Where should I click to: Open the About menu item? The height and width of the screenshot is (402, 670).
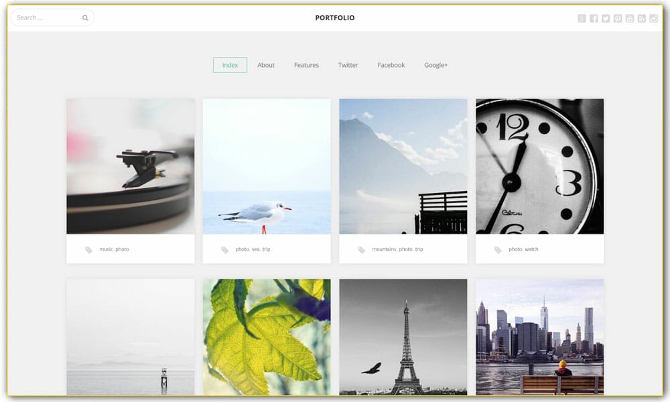[x=266, y=65]
